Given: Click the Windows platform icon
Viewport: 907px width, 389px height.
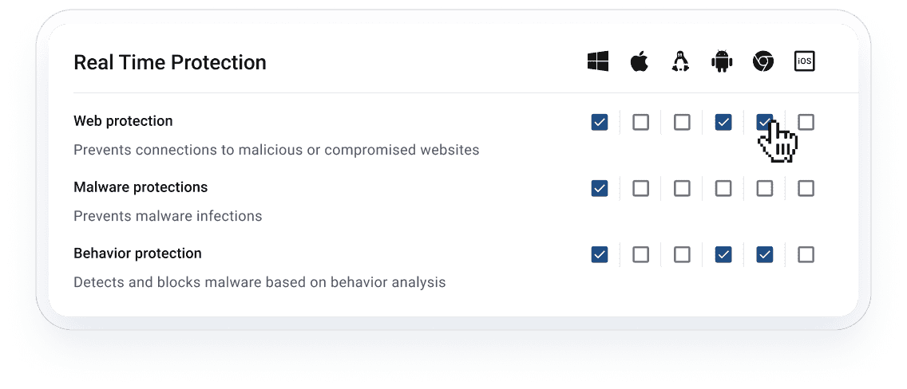Looking at the screenshot, I should click(598, 61).
